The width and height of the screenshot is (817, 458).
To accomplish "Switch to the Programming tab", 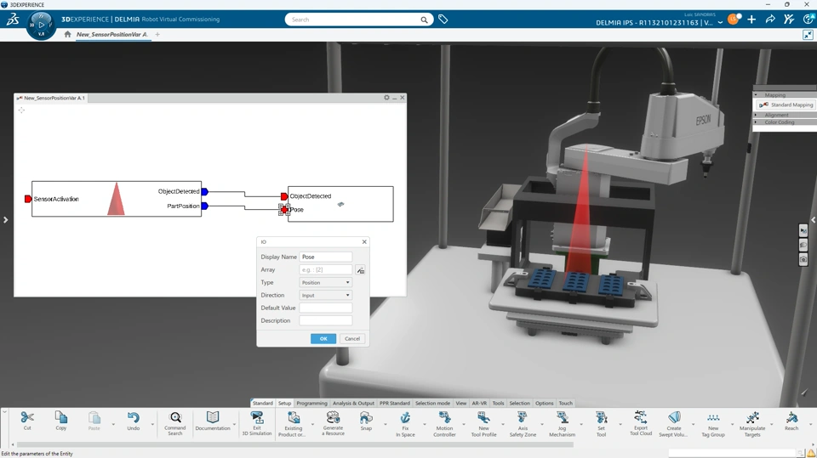I will (311, 403).
